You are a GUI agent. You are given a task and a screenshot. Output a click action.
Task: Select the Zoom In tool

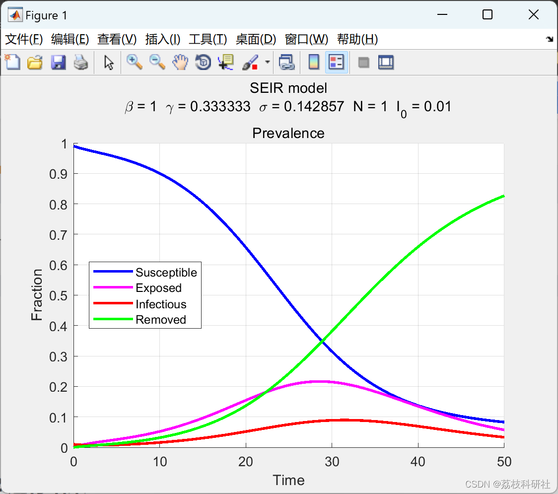pyautogui.click(x=134, y=62)
